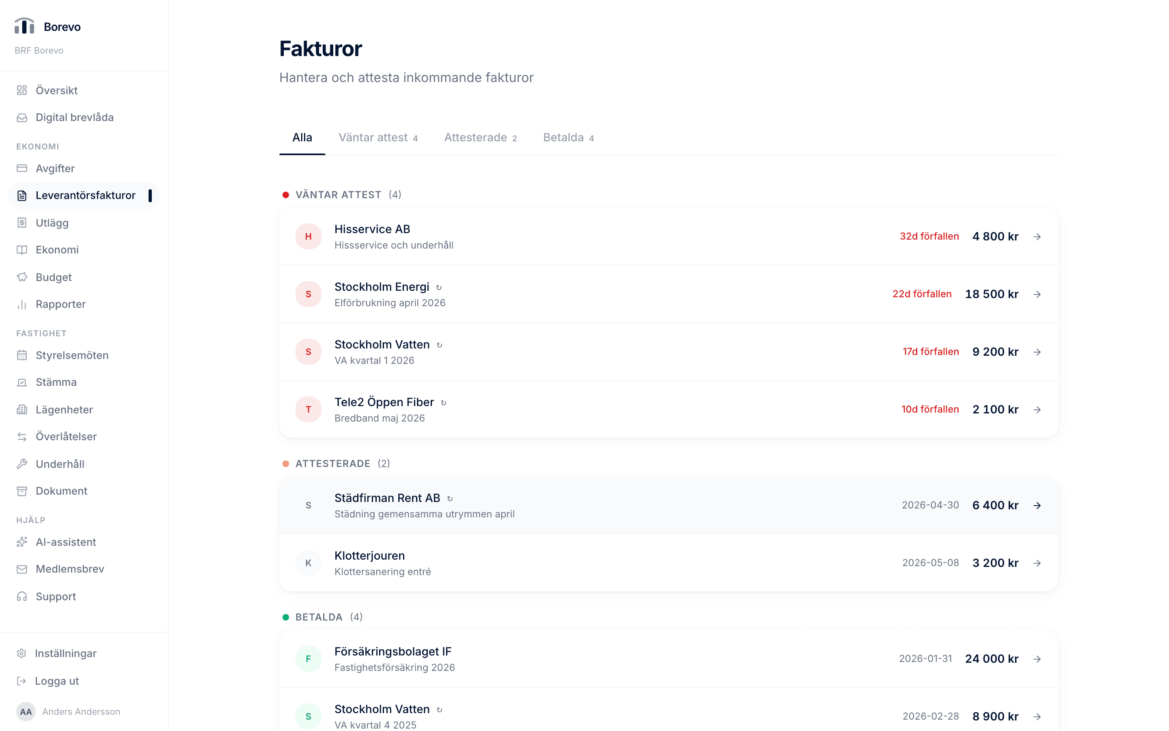Screen dimensions: 1169x731
Task: Click the AA user avatar
Action: 26,712
